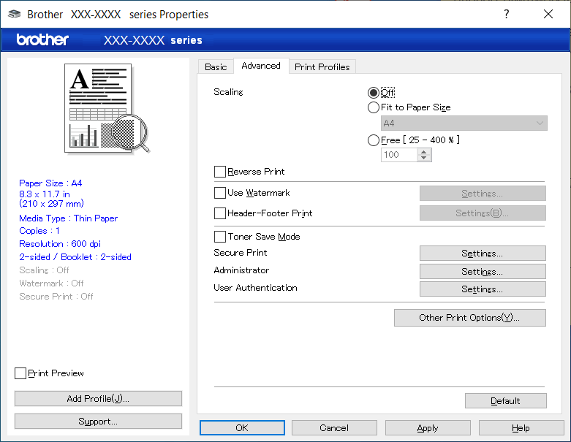Click Watermark : Off summary text
The height and width of the screenshot is (442, 571).
(51, 283)
